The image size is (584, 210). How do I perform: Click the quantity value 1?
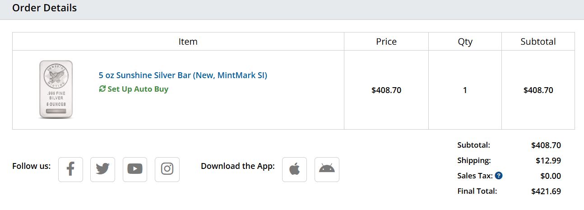[x=465, y=90]
